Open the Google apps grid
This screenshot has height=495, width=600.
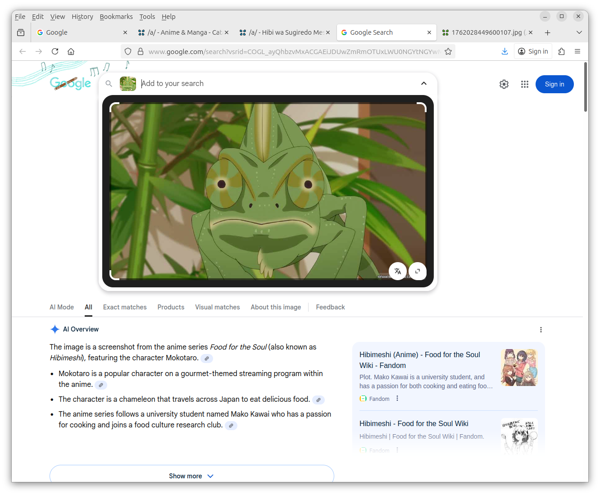coord(525,84)
